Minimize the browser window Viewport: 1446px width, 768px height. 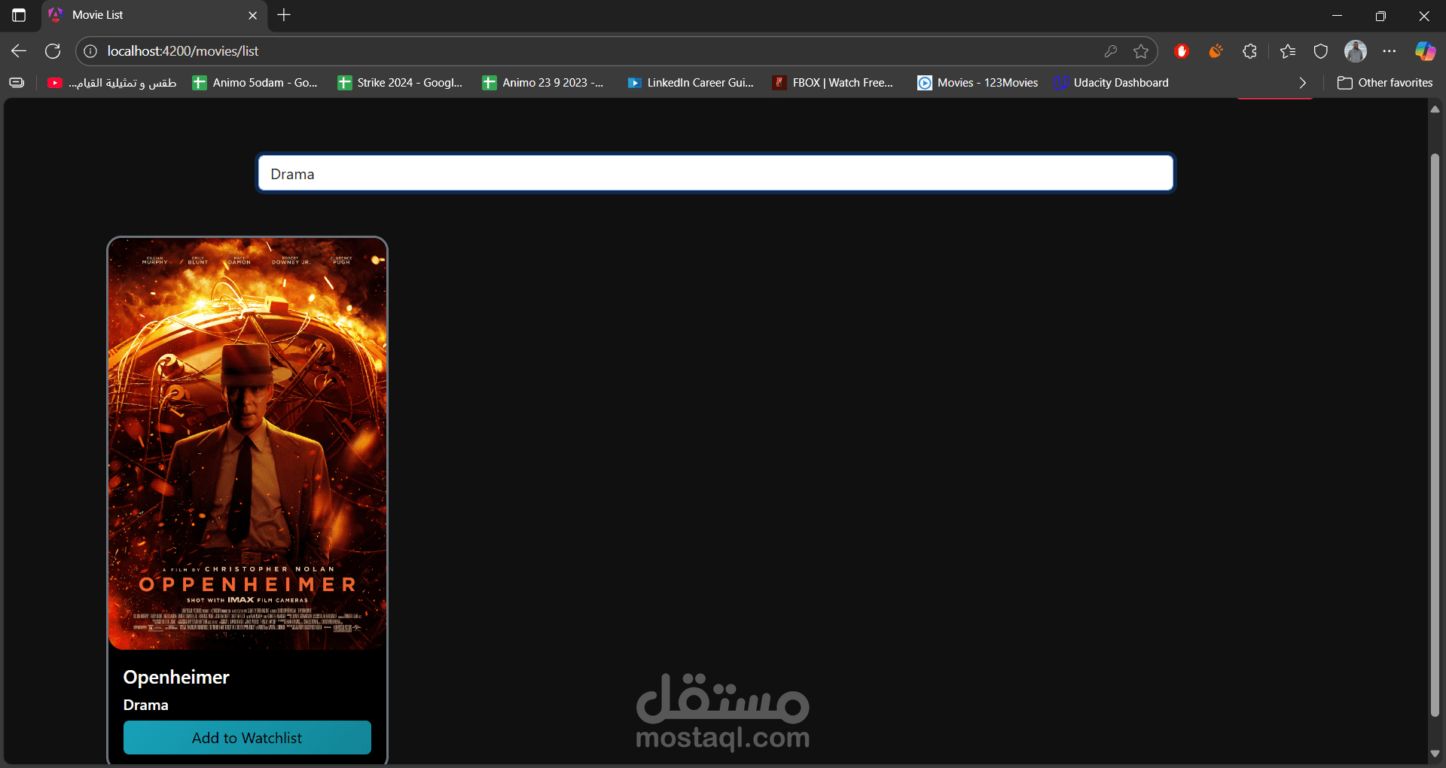[x=1338, y=15]
